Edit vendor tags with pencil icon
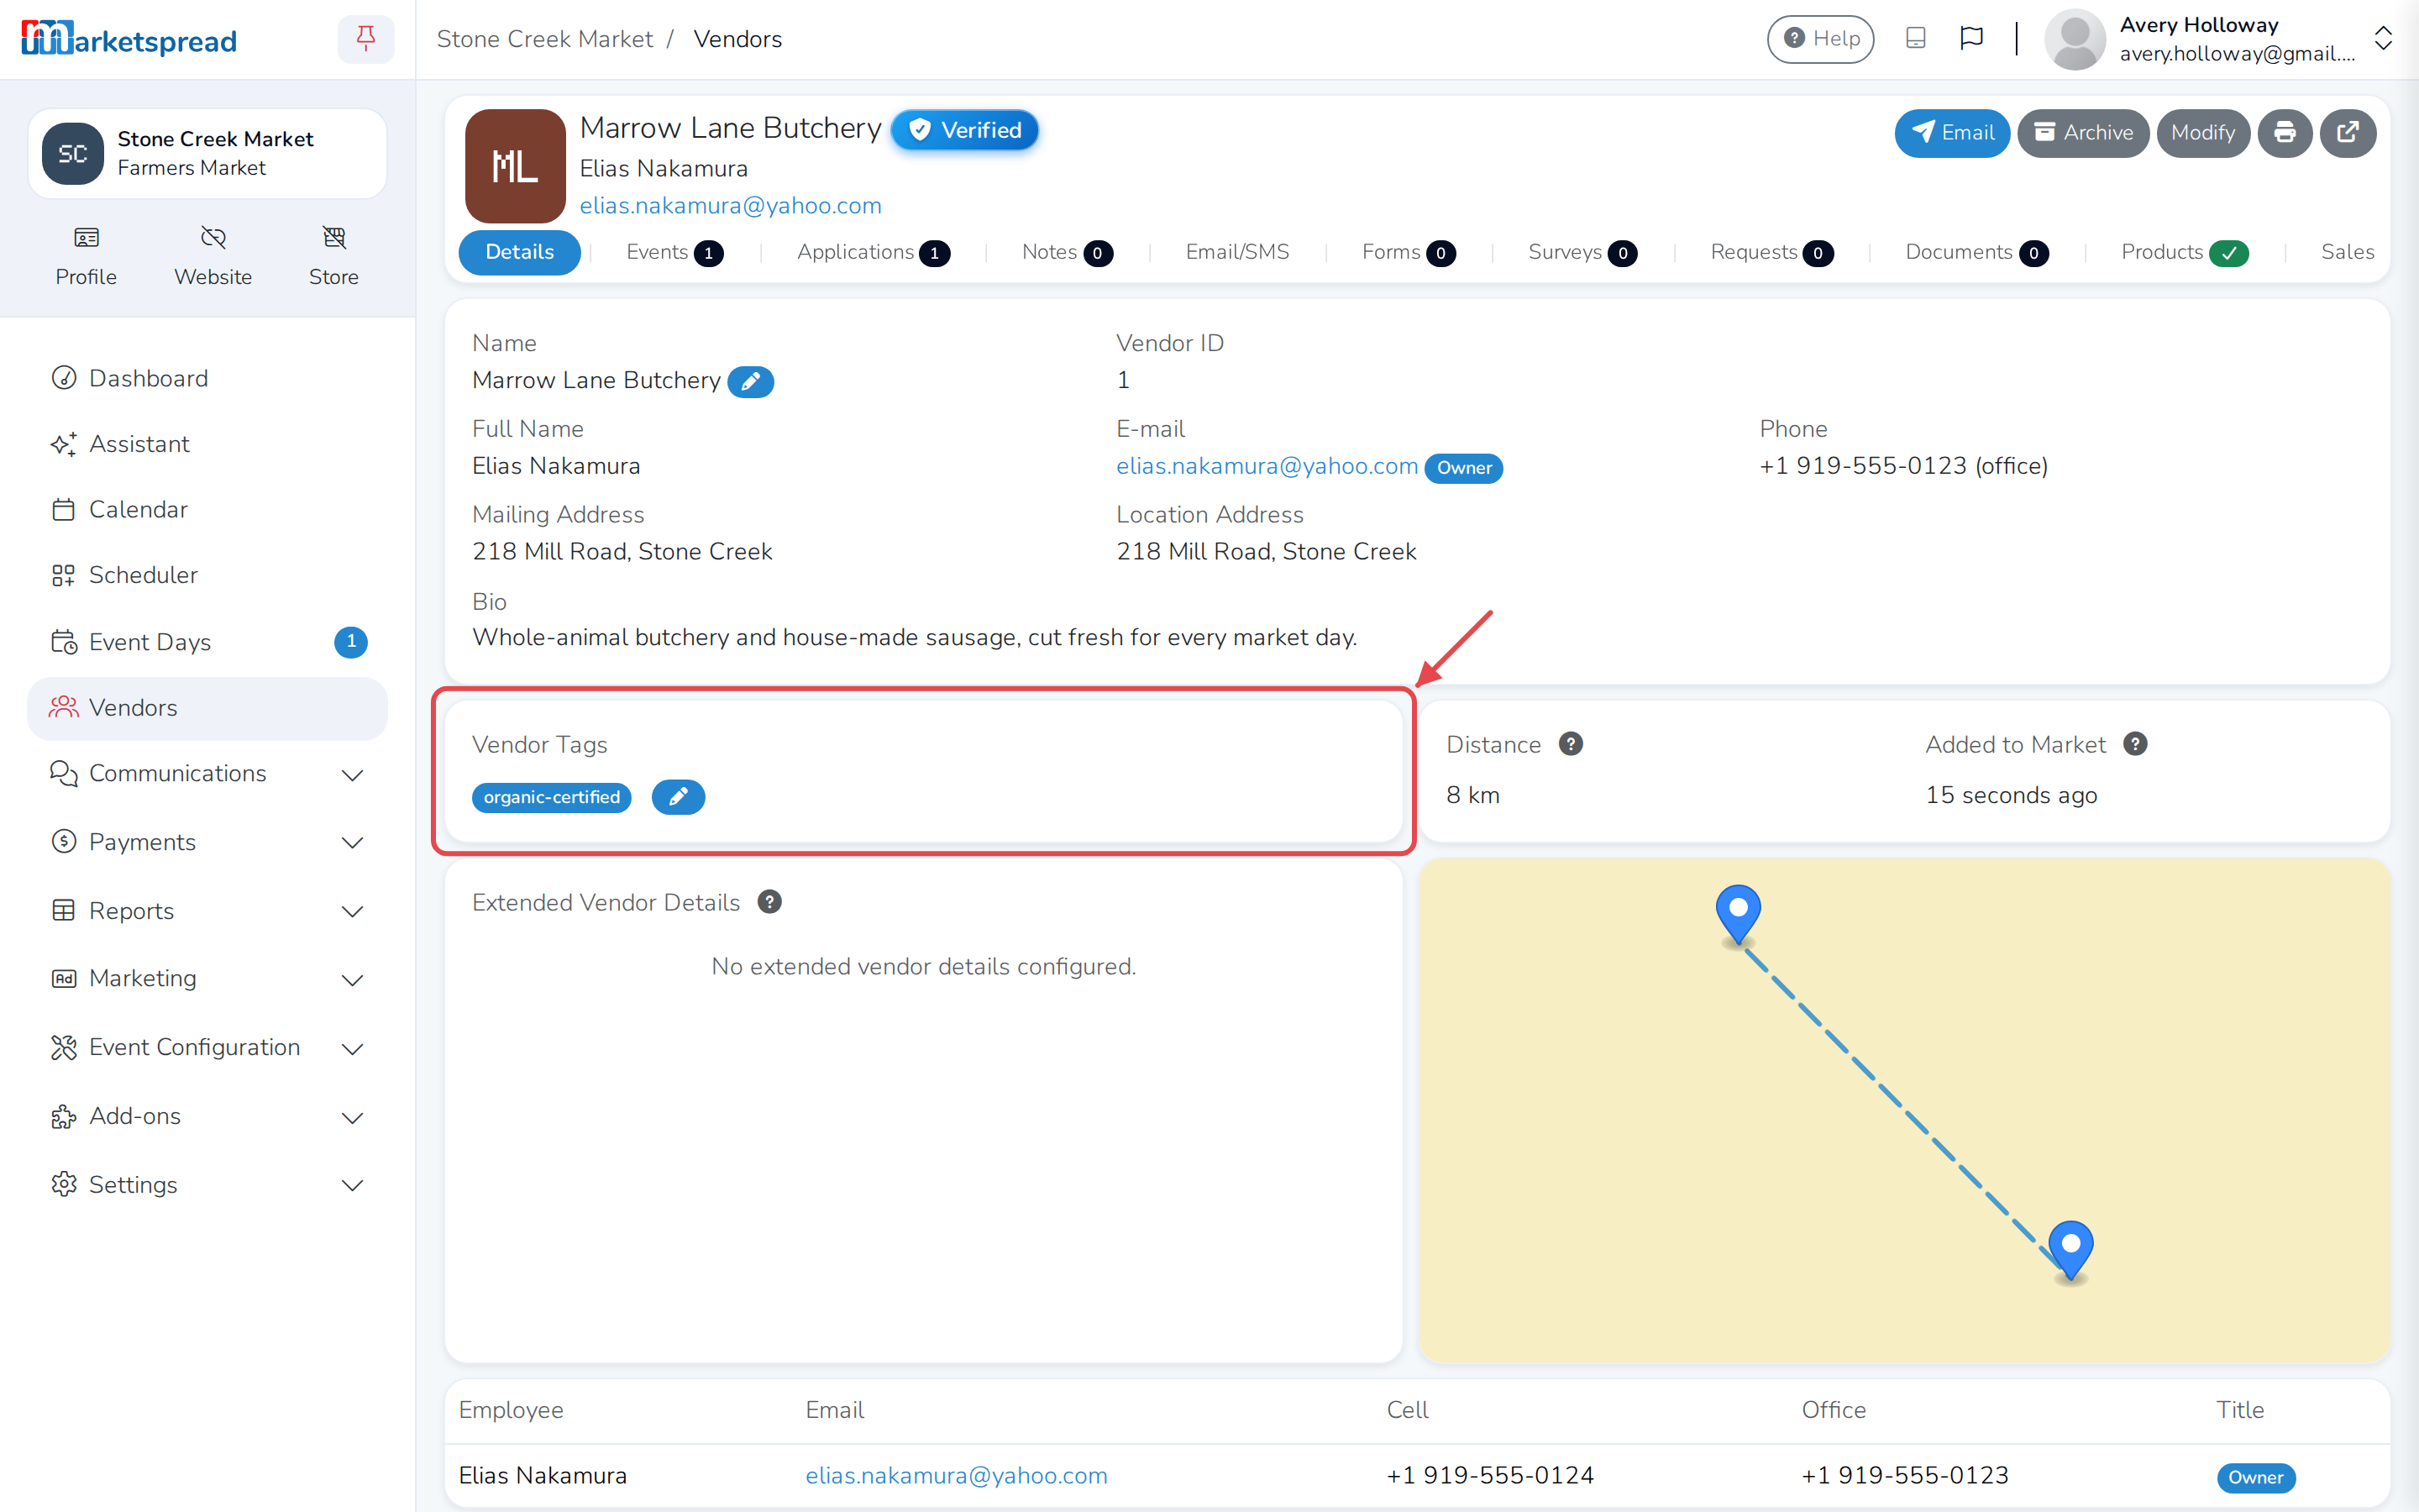Viewport: 2419px width, 1512px height. click(x=678, y=796)
